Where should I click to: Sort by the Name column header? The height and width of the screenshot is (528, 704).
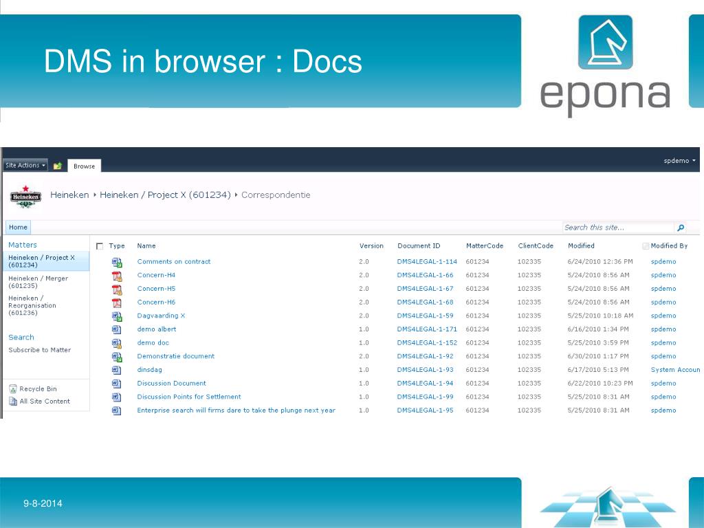coord(146,246)
